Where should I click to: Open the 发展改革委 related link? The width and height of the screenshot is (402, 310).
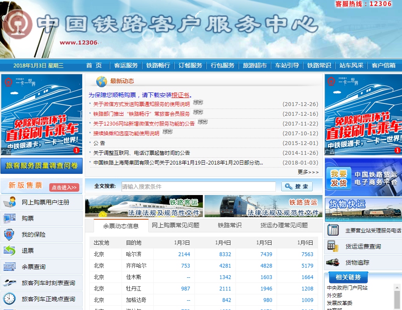click(340, 303)
